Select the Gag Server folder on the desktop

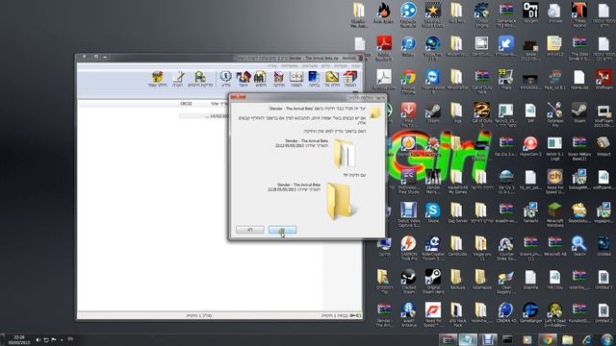tap(457, 213)
